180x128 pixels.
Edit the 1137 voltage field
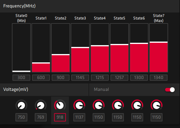pyautogui.click(x=79, y=117)
